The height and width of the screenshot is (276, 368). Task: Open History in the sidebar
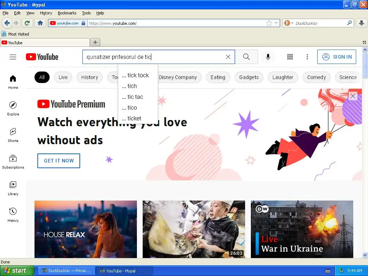click(x=13, y=215)
